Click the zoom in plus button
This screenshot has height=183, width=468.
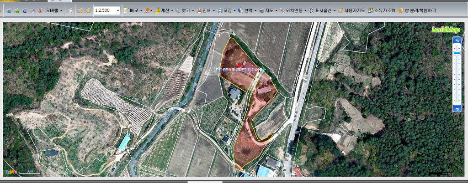click(457, 40)
